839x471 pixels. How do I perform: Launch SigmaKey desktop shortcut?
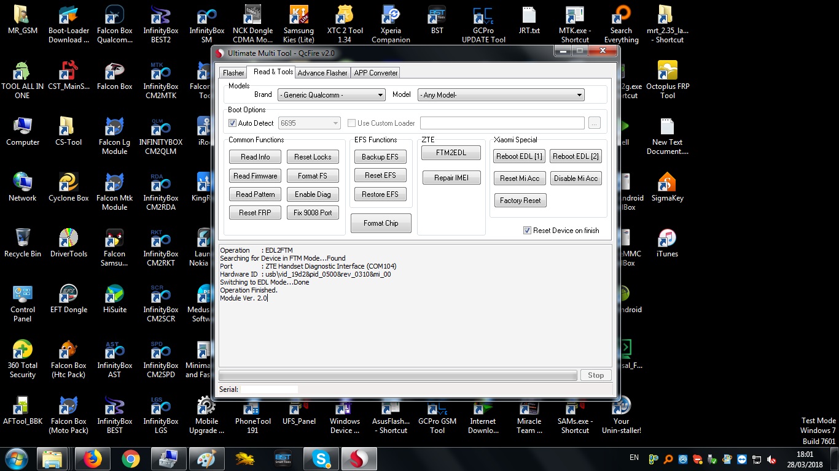pyautogui.click(x=668, y=187)
